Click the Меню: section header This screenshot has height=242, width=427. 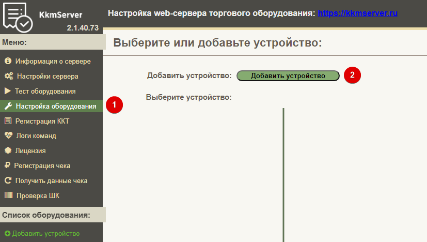pyautogui.click(x=53, y=42)
